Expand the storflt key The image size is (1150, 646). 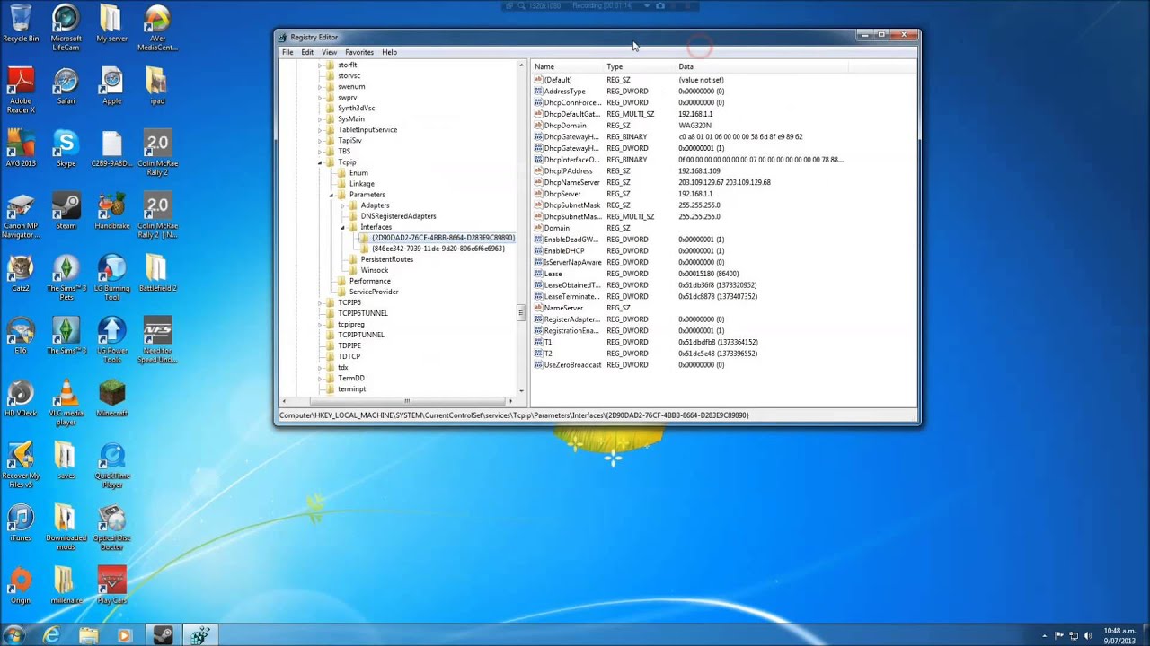(320, 65)
